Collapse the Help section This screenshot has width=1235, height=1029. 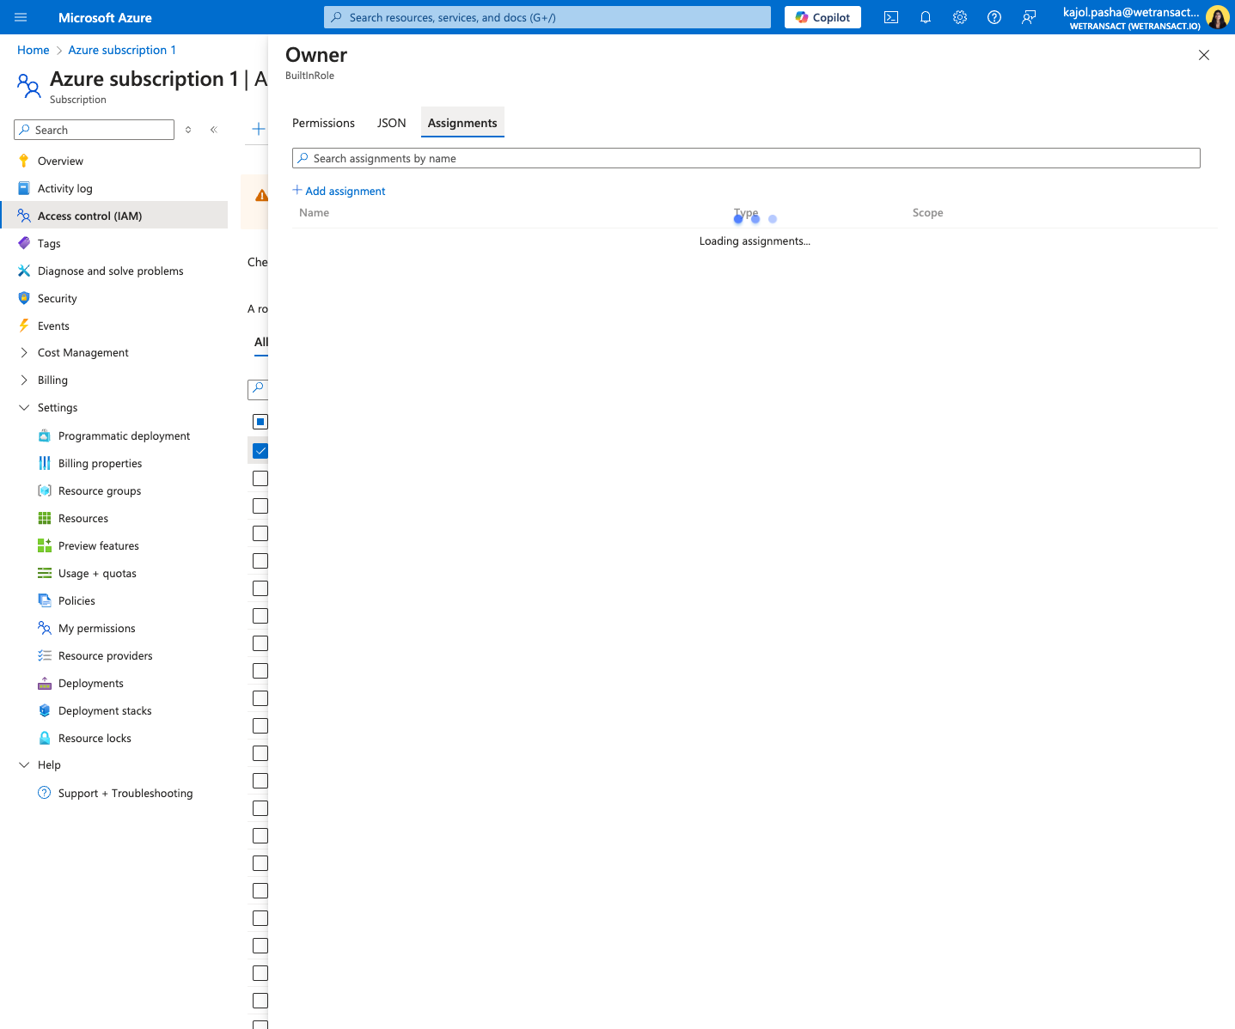[x=24, y=764]
